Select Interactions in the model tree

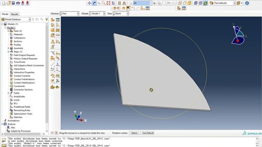[19, 69]
